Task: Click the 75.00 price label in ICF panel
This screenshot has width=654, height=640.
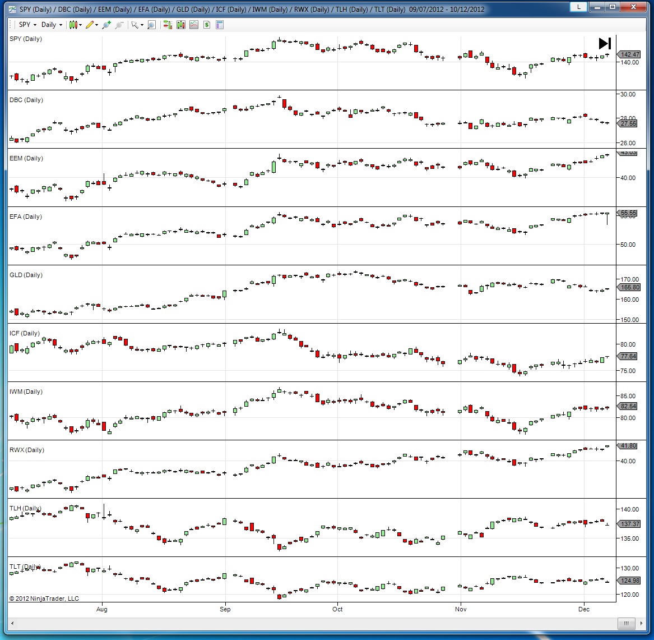Action: pos(628,371)
